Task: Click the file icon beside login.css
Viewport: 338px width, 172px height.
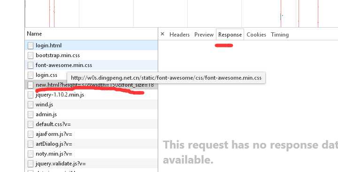Action: point(31,75)
